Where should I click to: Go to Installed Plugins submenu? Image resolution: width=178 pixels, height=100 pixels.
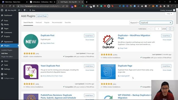coord(7,50)
